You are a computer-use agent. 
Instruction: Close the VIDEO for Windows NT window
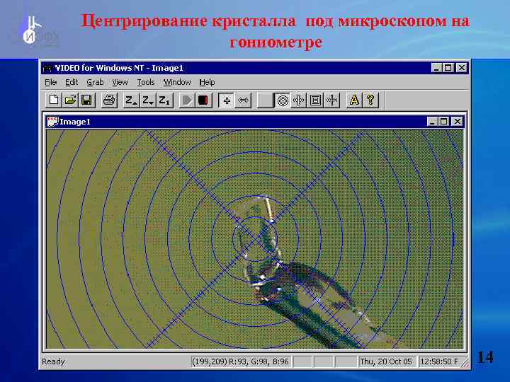point(462,68)
